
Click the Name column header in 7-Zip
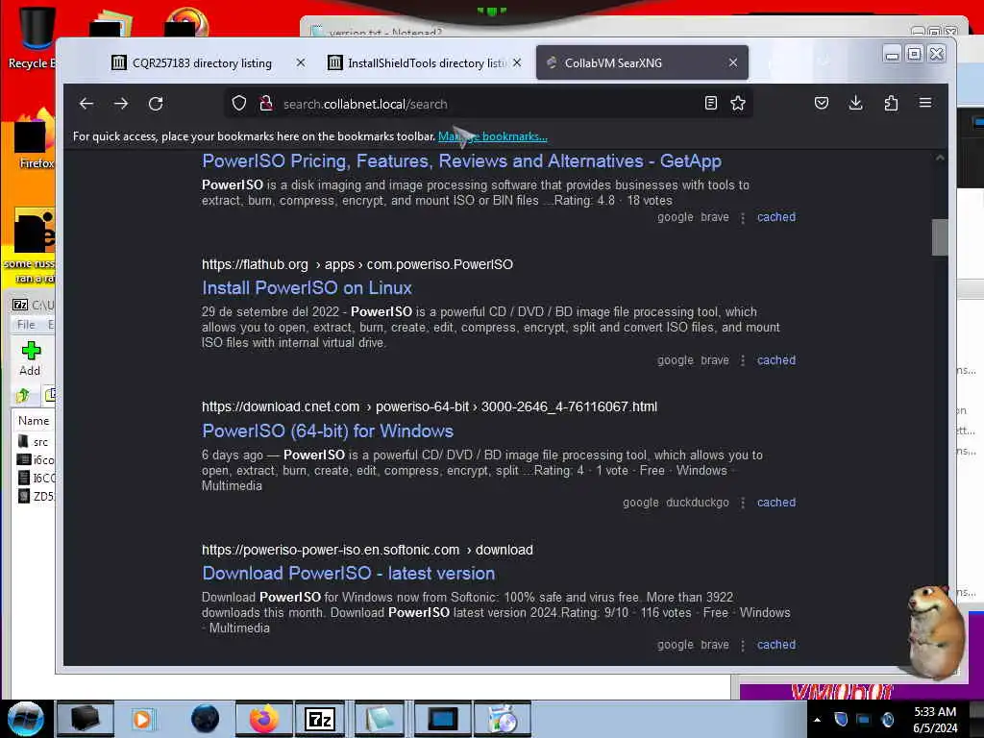click(34, 421)
